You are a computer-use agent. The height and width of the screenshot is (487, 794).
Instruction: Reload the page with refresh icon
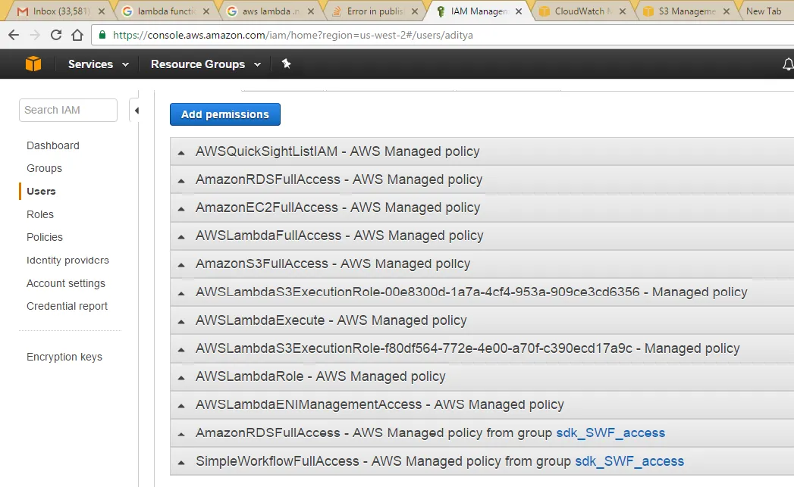pyautogui.click(x=56, y=35)
